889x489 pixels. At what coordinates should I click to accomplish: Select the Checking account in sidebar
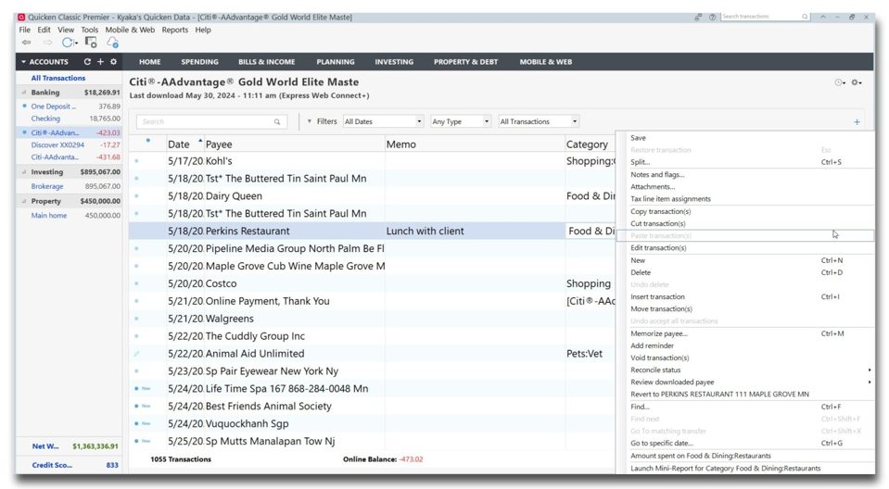(x=45, y=119)
